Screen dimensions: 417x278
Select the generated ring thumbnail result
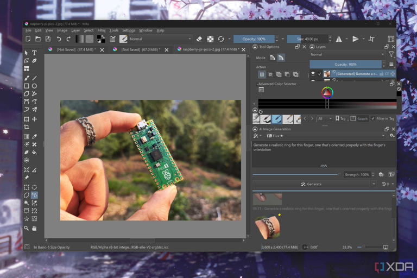point(268,227)
